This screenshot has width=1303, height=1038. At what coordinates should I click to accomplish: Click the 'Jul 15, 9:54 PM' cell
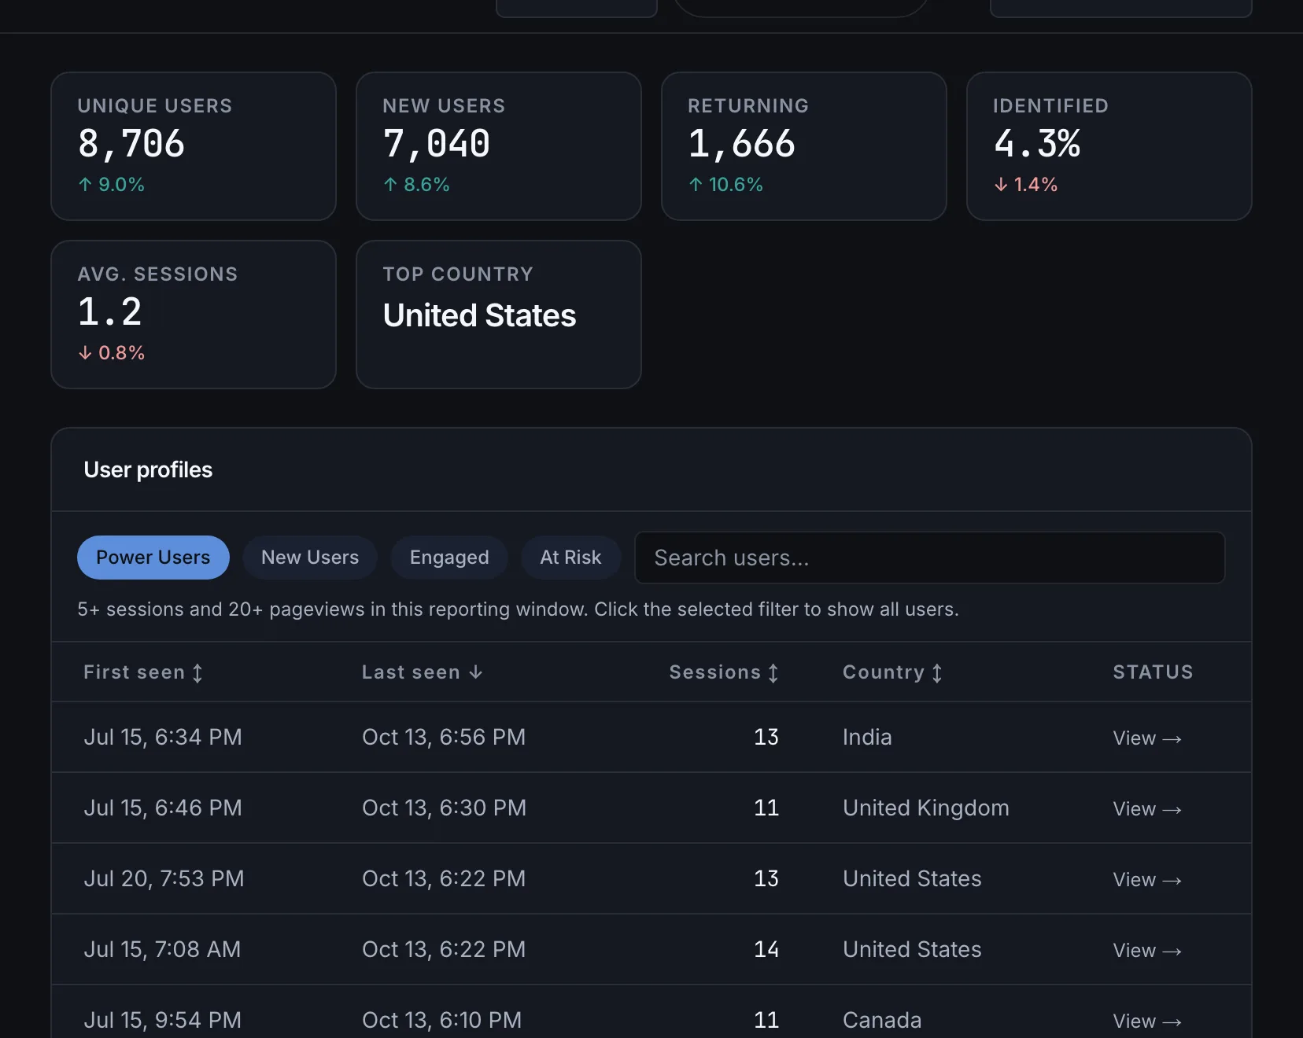pyautogui.click(x=162, y=1020)
